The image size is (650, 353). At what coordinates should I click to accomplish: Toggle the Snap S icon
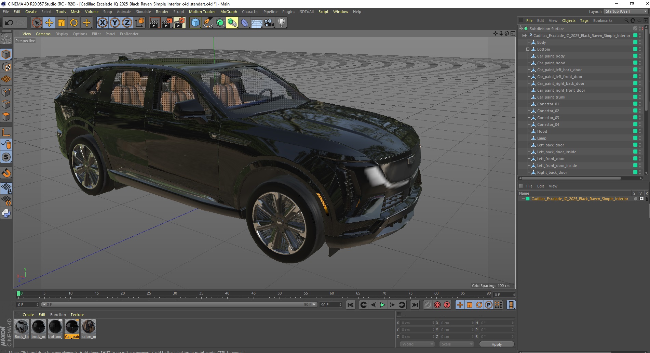click(x=6, y=157)
